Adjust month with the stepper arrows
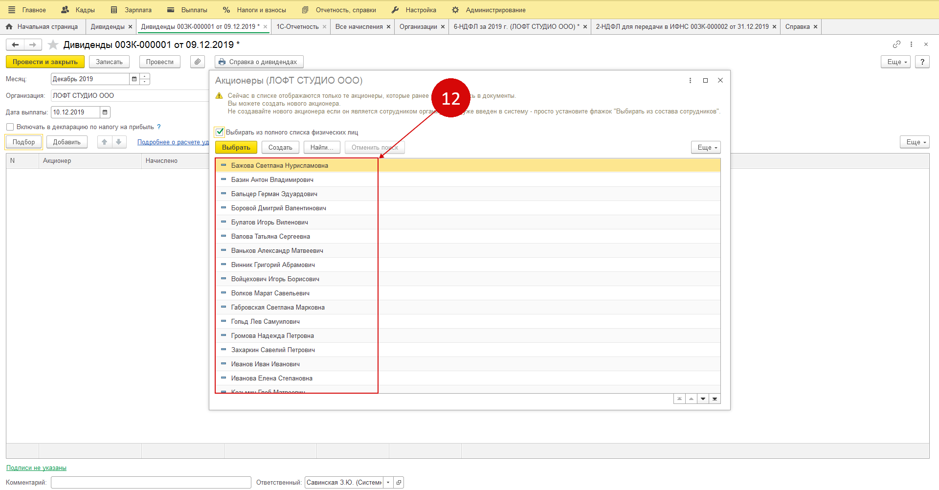The height and width of the screenshot is (490, 939). point(145,79)
